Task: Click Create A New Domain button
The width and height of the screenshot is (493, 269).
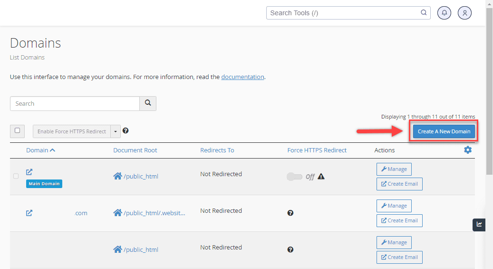Action: coord(444,131)
